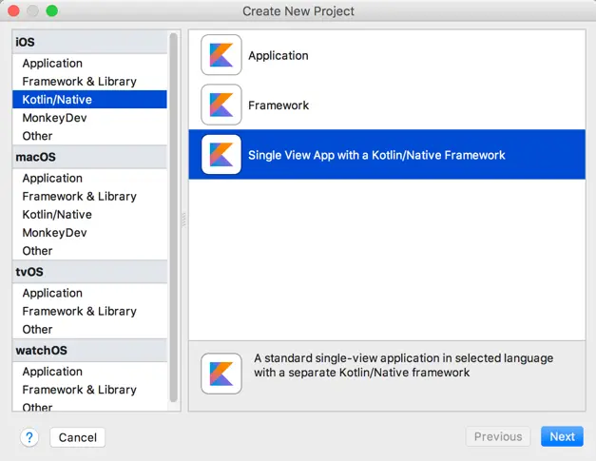Click the macOS section header

coord(89,157)
